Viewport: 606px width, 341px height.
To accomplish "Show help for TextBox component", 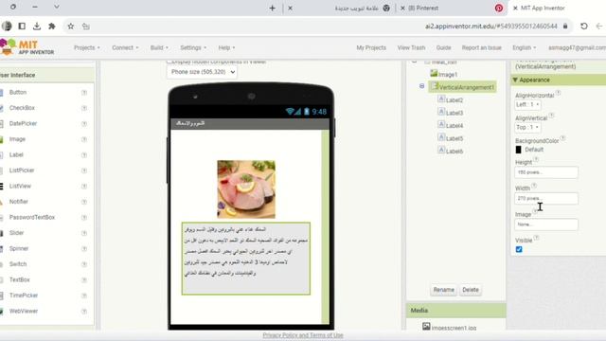I will tap(84, 280).
